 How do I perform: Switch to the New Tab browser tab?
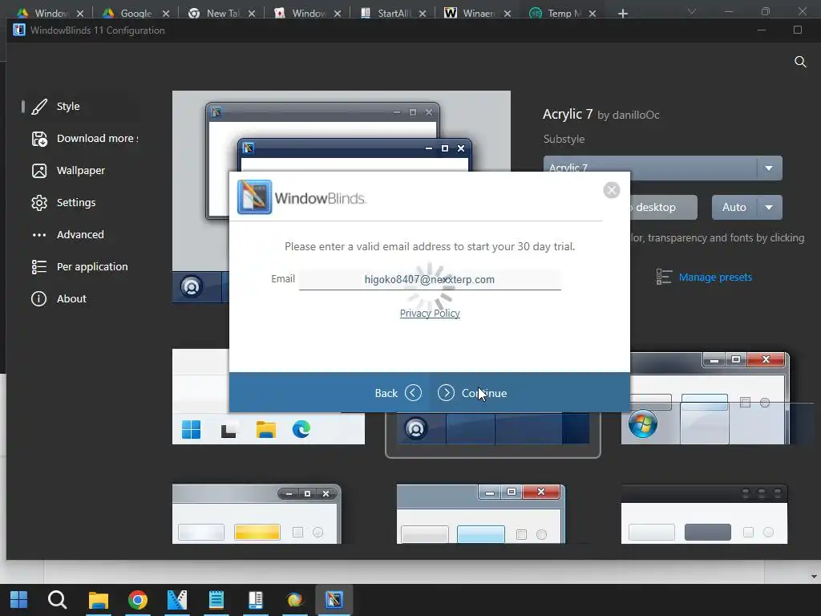coord(223,13)
